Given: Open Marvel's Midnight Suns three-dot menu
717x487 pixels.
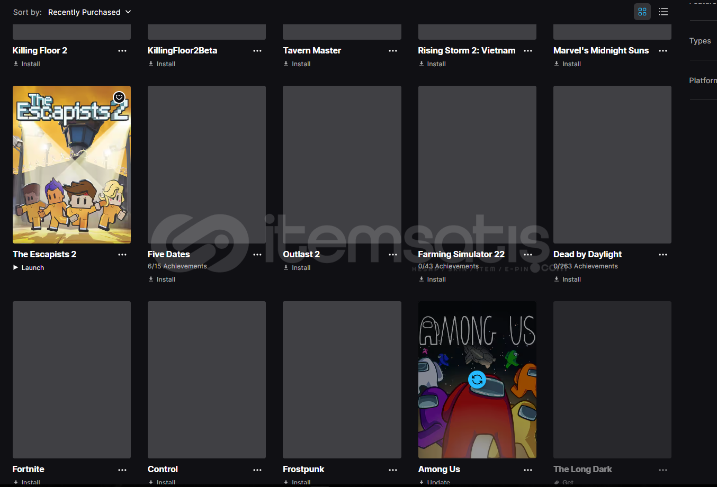Looking at the screenshot, I should tap(663, 51).
